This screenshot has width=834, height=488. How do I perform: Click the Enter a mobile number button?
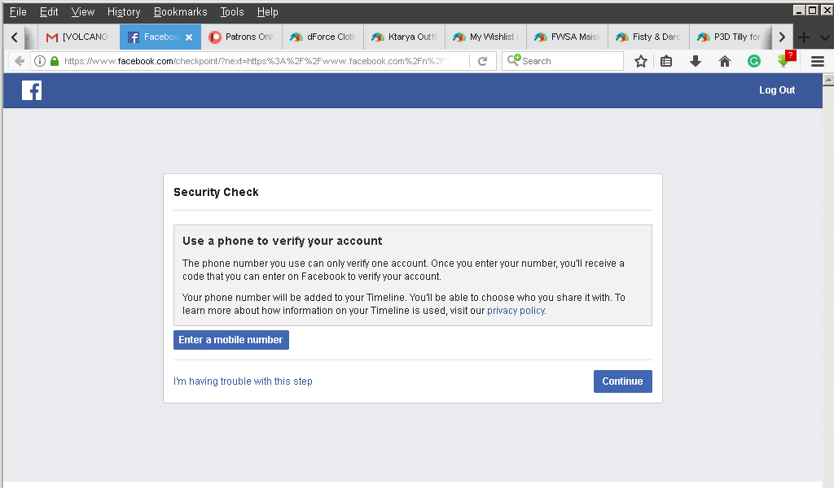230,340
